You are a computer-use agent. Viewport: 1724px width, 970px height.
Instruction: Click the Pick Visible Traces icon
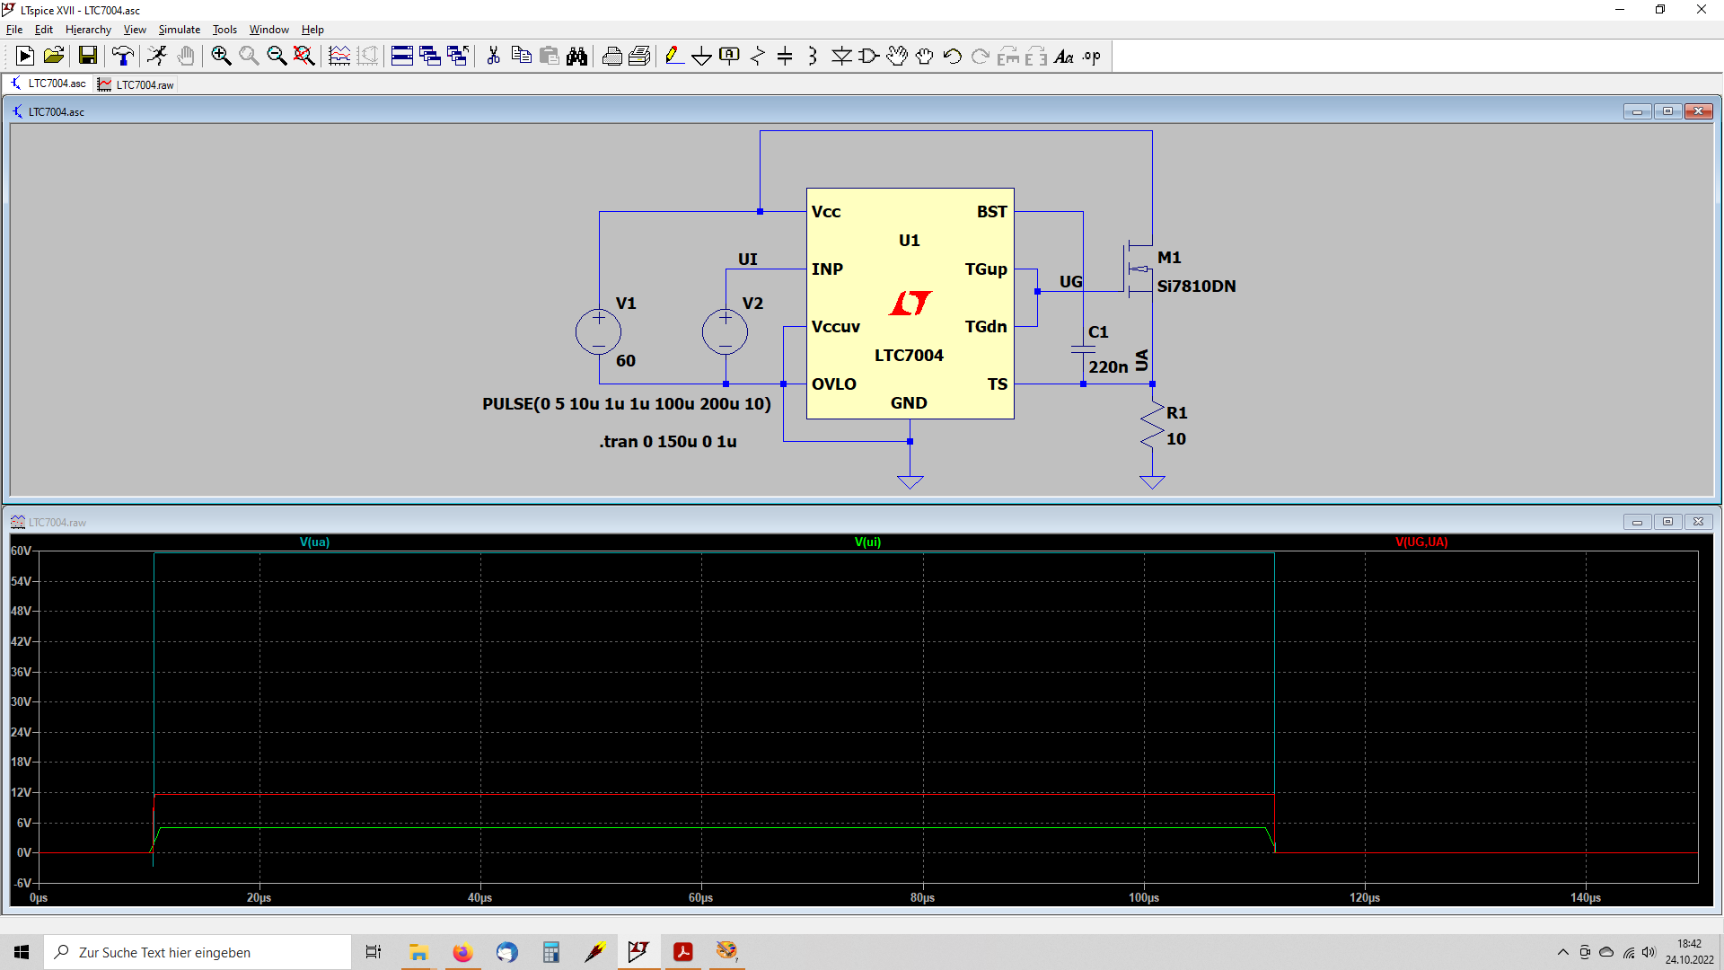[x=339, y=57]
